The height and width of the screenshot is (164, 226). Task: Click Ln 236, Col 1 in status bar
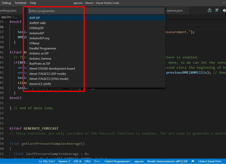[47, 162]
